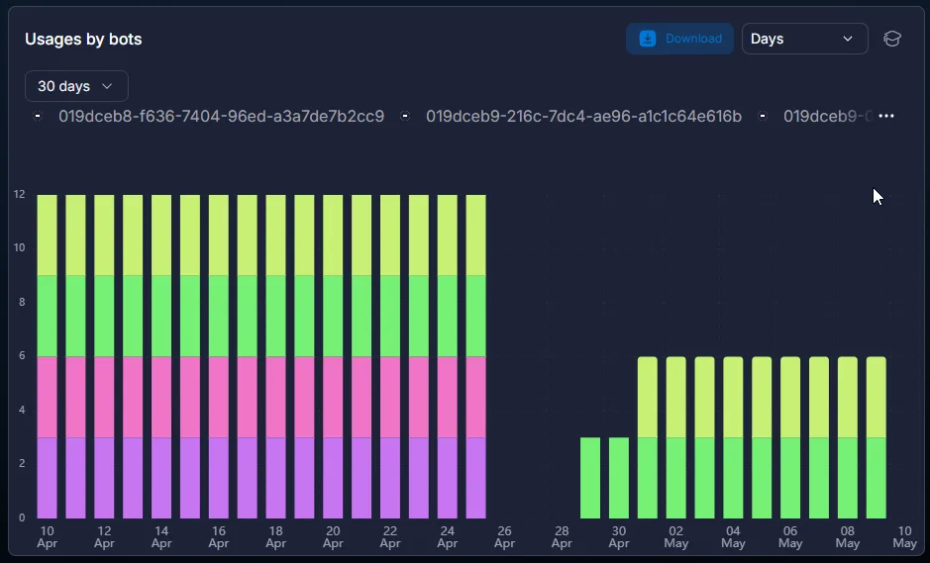This screenshot has width=930, height=563.
Task: Select yellow-green segment of 06 May bar
Action: [790, 397]
